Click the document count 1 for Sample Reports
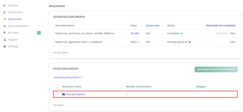This screenshot has height=112, width=243. (x=127, y=94)
